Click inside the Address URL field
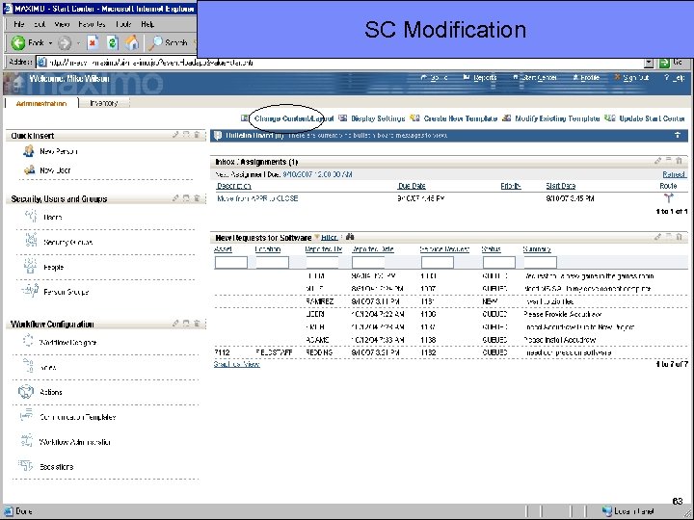694x520 pixels. pyautogui.click(x=340, y=63)
